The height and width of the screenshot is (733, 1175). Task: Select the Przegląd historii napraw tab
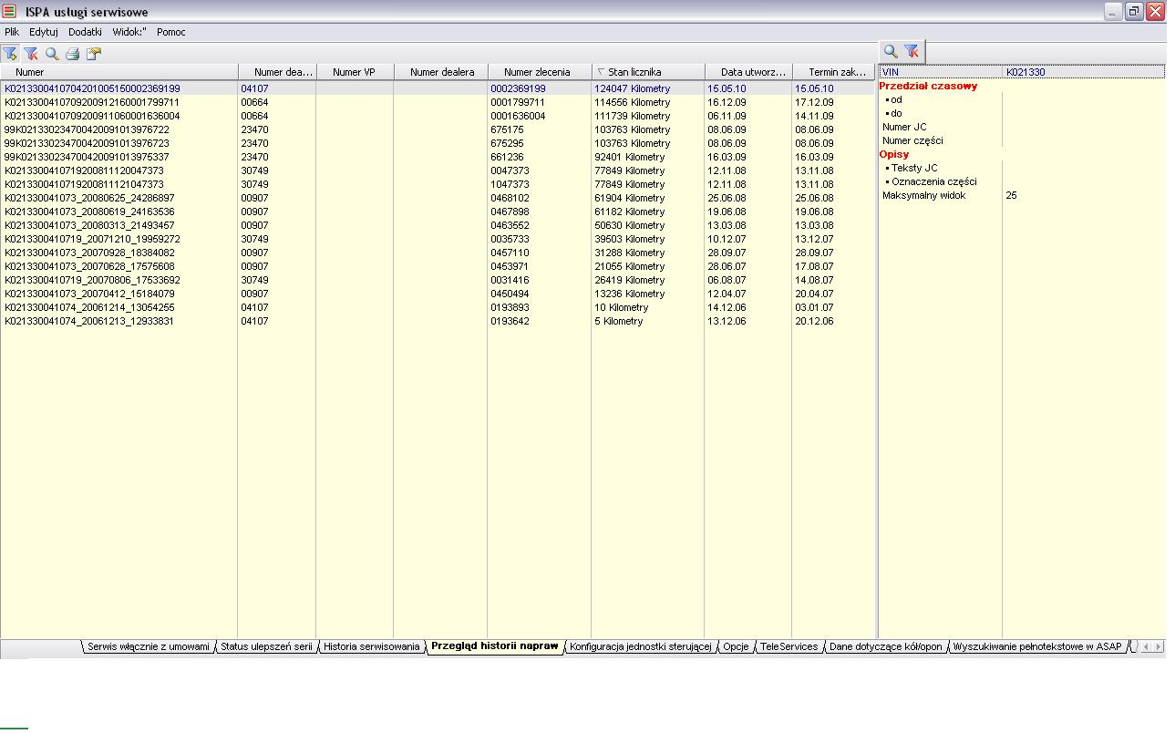(x=494, y=646)
